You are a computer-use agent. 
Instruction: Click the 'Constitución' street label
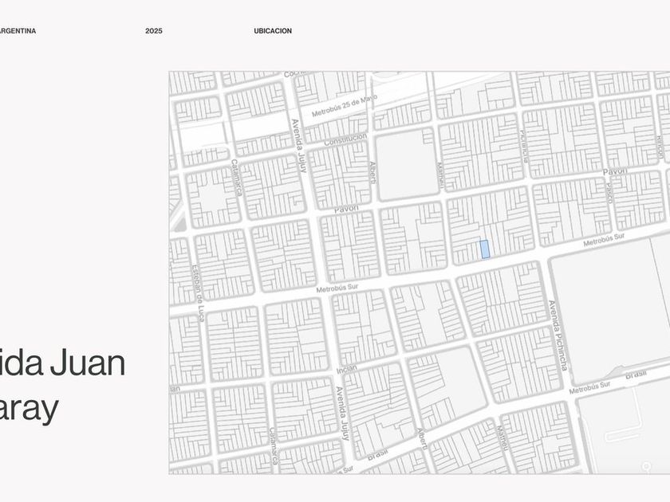click(x=345, y=139)
